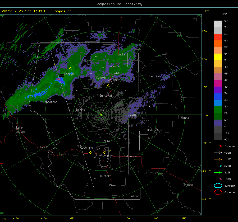Click the yellow diamond marker above Calgary

104,152
